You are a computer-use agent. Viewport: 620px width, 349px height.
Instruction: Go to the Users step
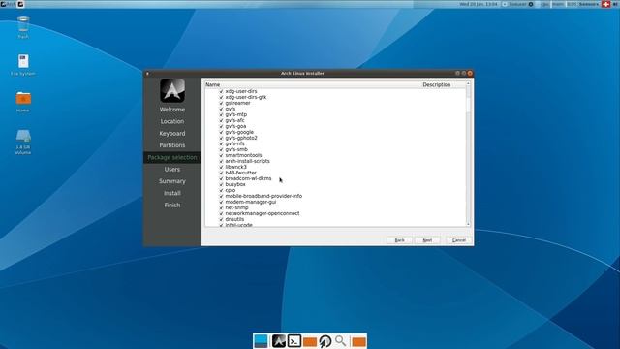(x=172, y=169)
